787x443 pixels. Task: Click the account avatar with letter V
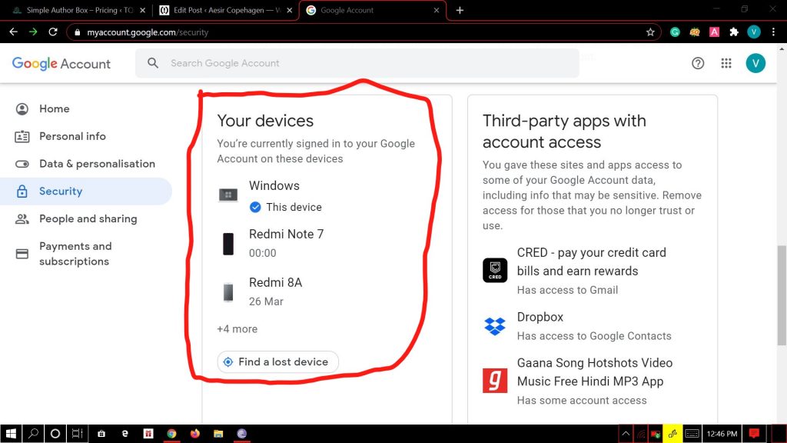tap(755, 63)
